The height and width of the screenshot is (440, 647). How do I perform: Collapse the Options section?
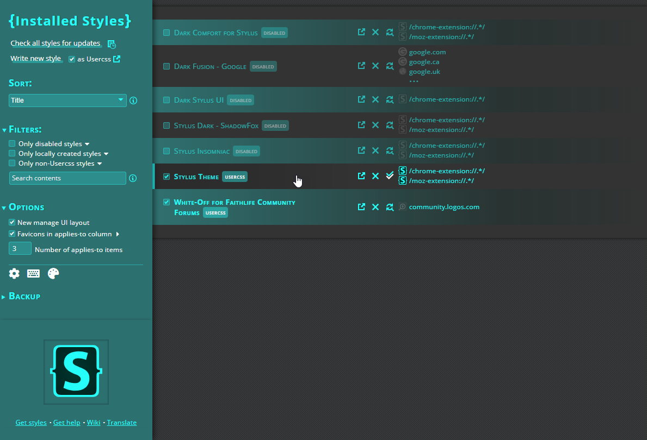coord(4,208)
